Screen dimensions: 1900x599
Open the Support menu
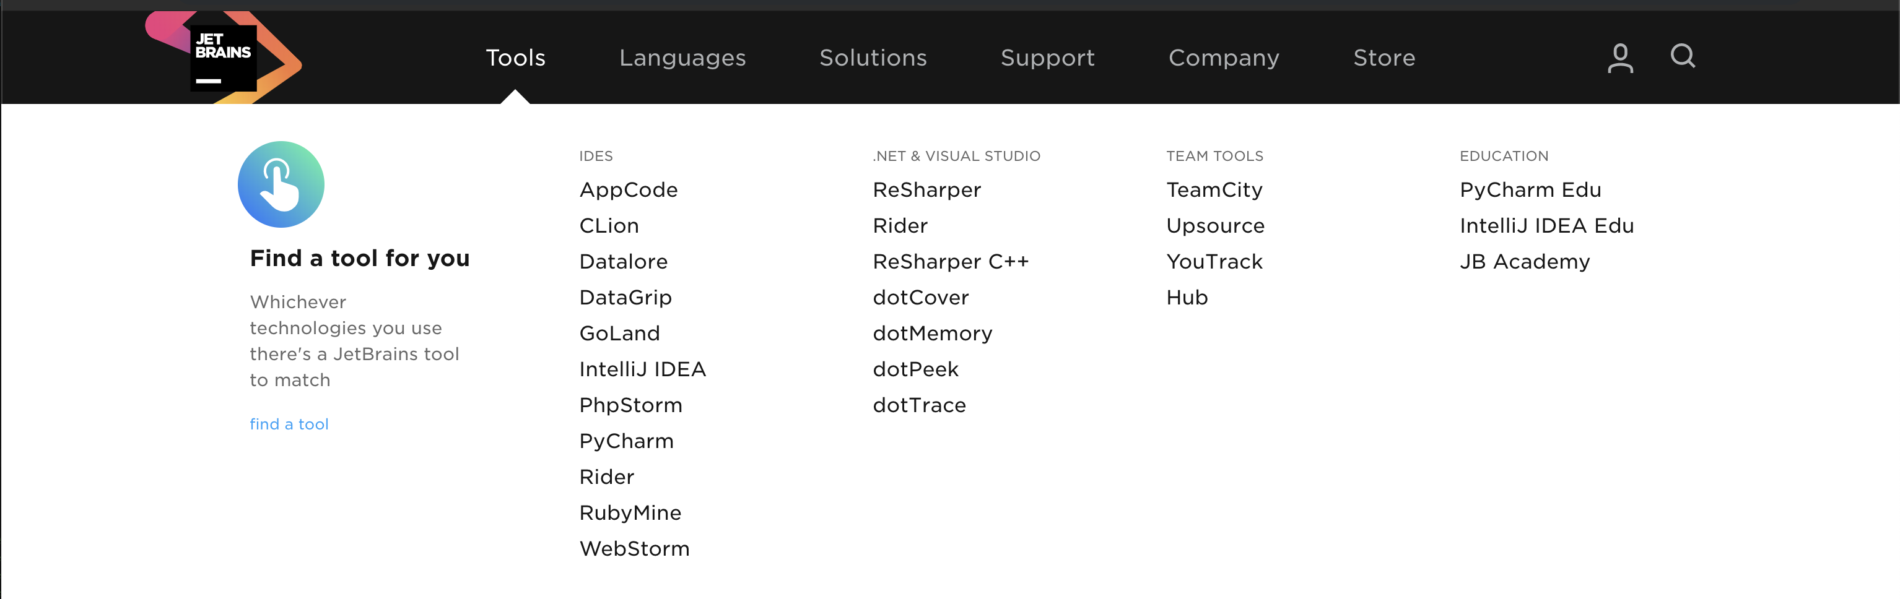click(1047, 58)
